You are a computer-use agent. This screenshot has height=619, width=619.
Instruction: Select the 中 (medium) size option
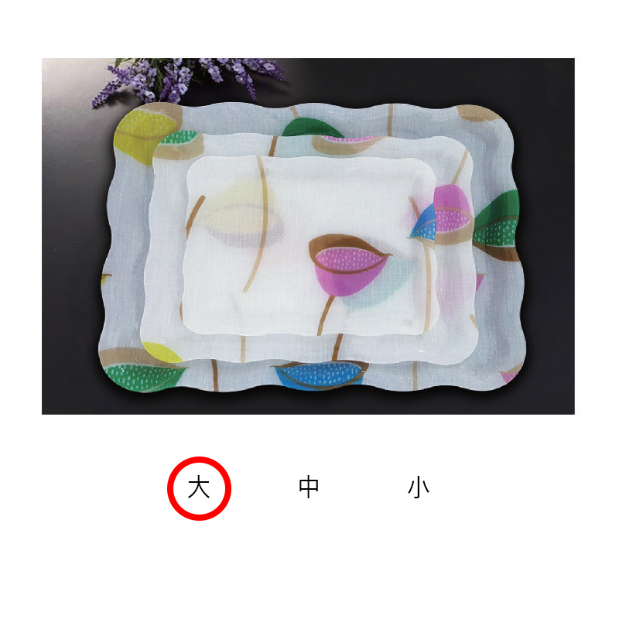tap(308, 487)
